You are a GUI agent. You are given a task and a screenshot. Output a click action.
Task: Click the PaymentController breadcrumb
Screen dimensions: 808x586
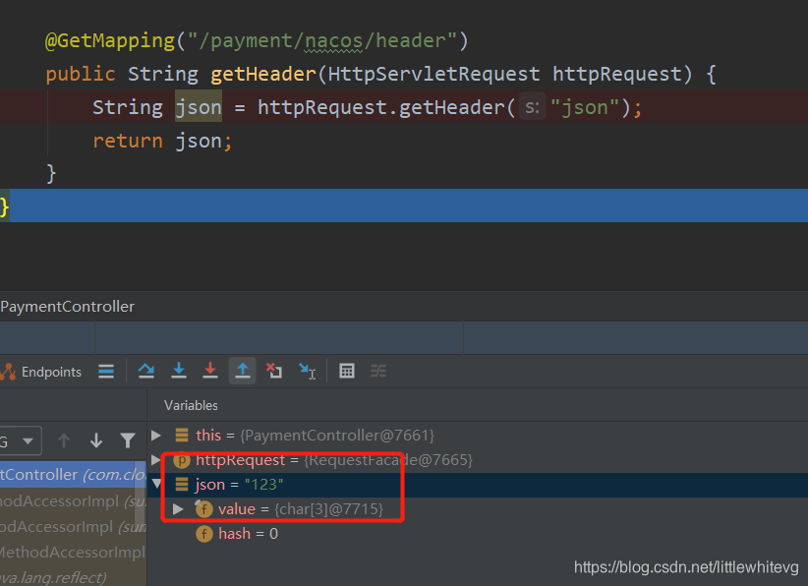[x=68, y=307]
